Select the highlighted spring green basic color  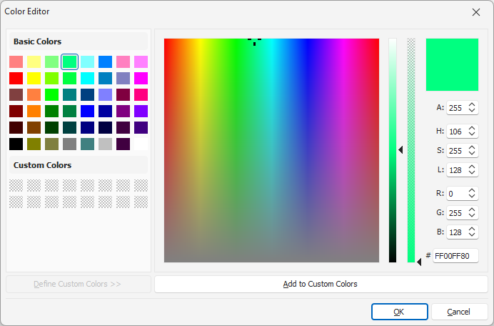tap(70, 62)
